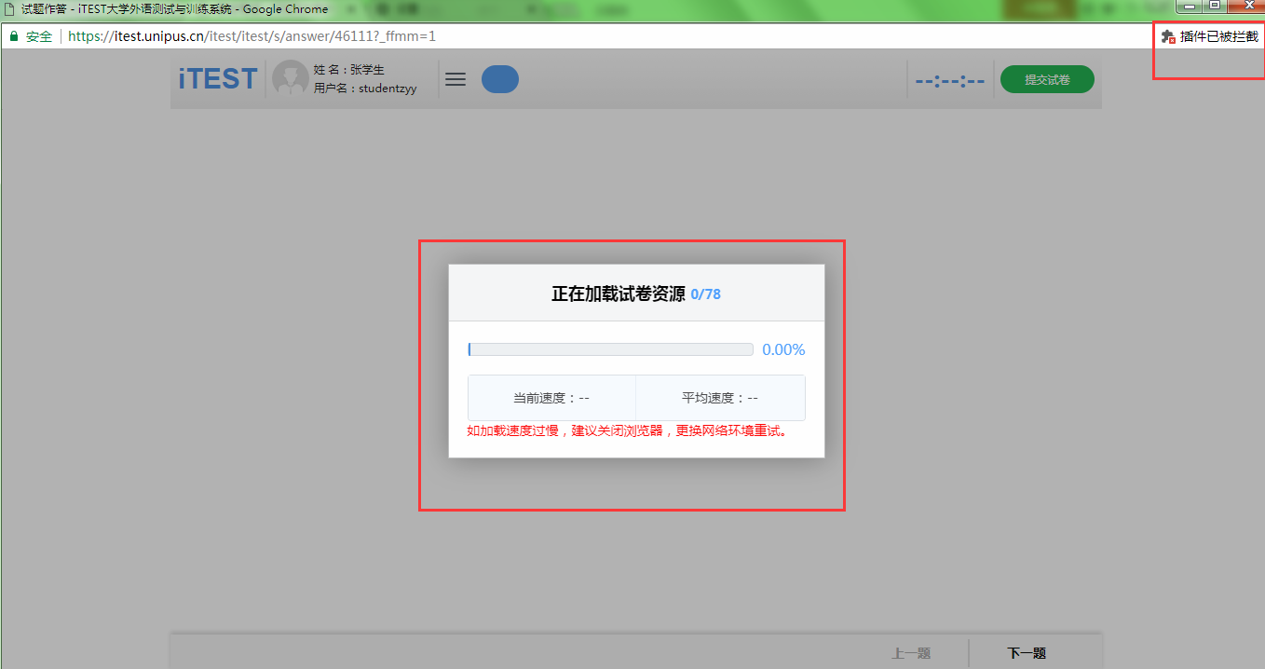Click the 正在加载试卷资源 dialog title
The height and width of the screenshot is (669, 1265).
(x=618, y=294)
